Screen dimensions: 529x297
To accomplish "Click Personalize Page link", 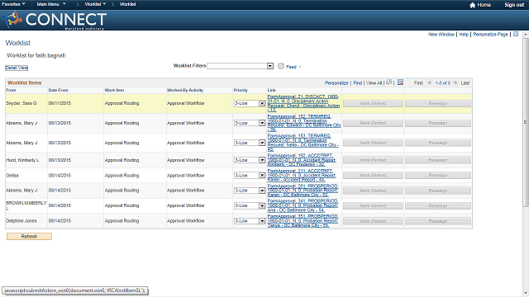I will click(490, 35).
